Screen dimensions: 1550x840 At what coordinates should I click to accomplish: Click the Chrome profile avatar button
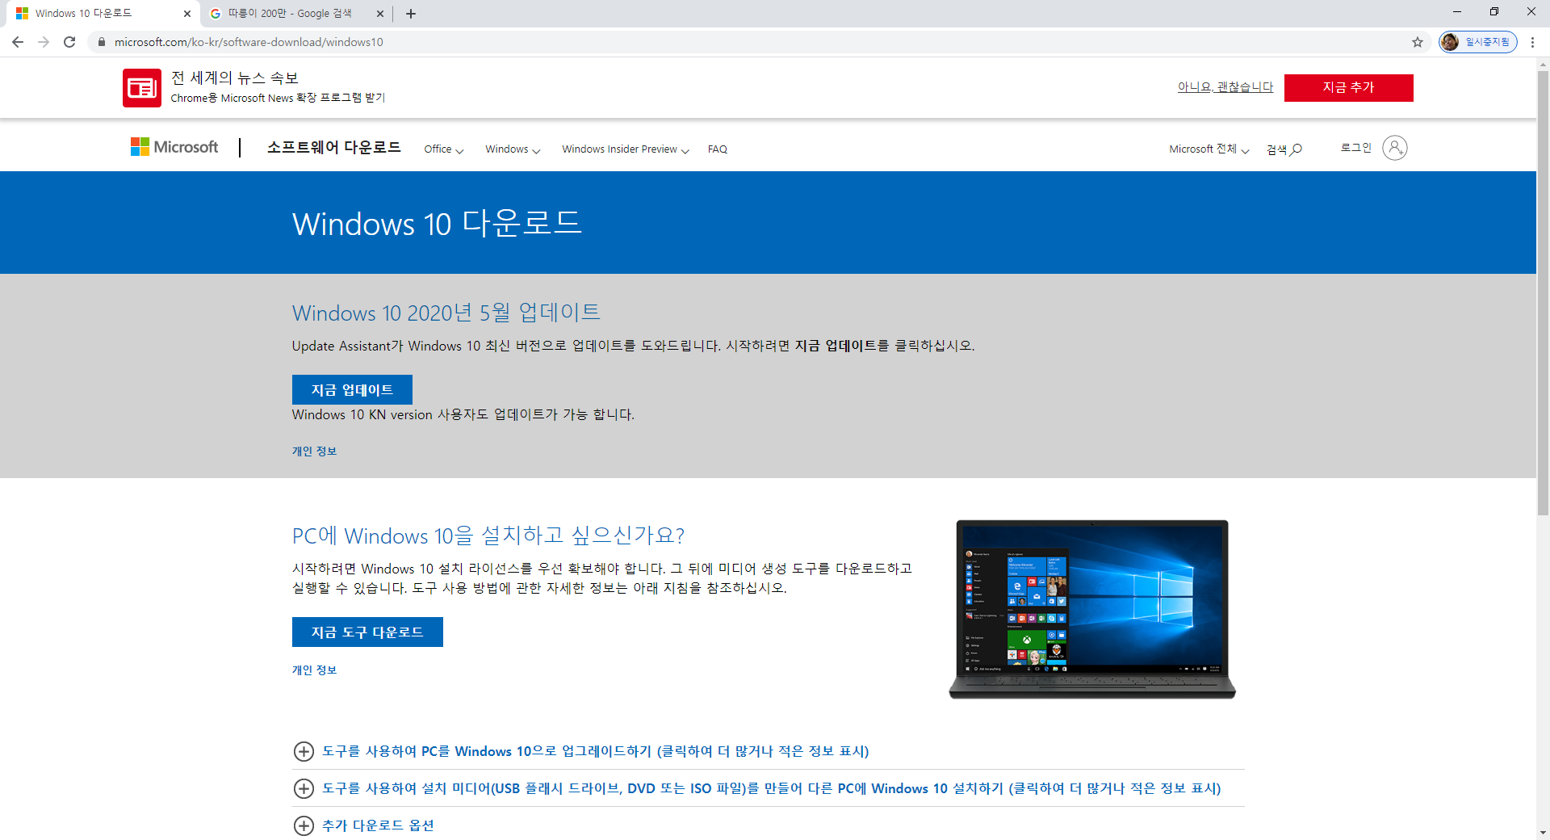pos(1478,42)
